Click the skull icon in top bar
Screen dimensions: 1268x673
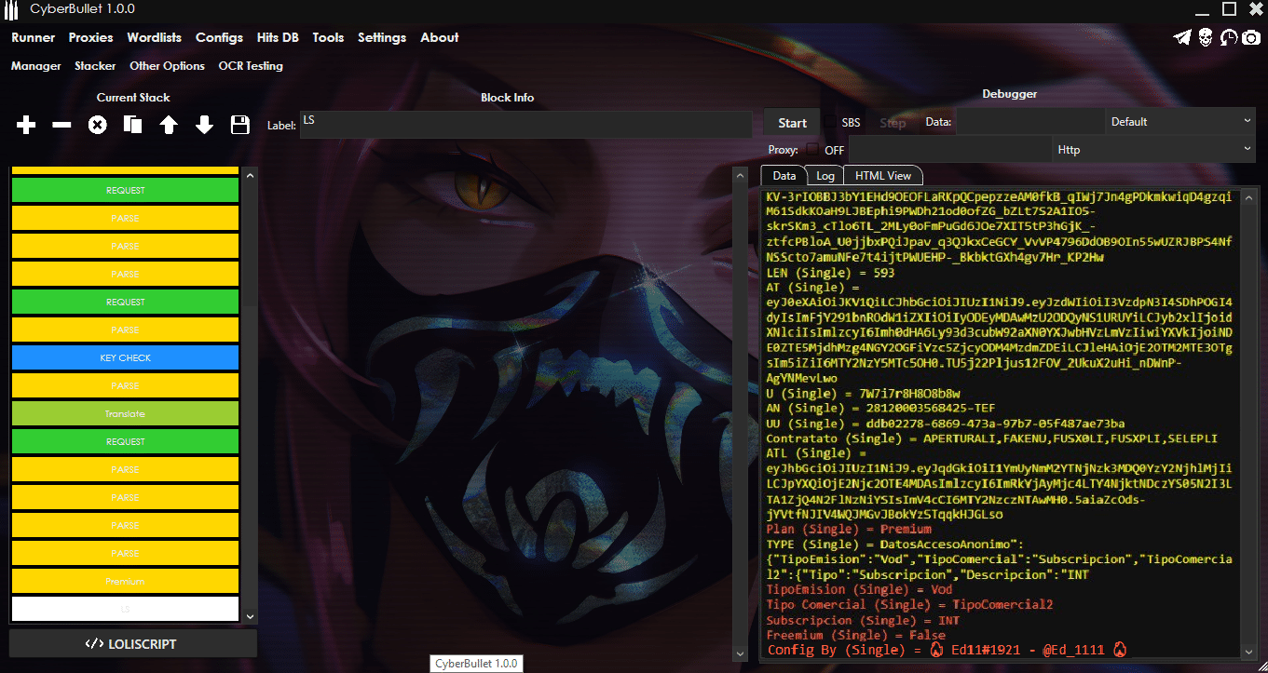pos(1206,37)
